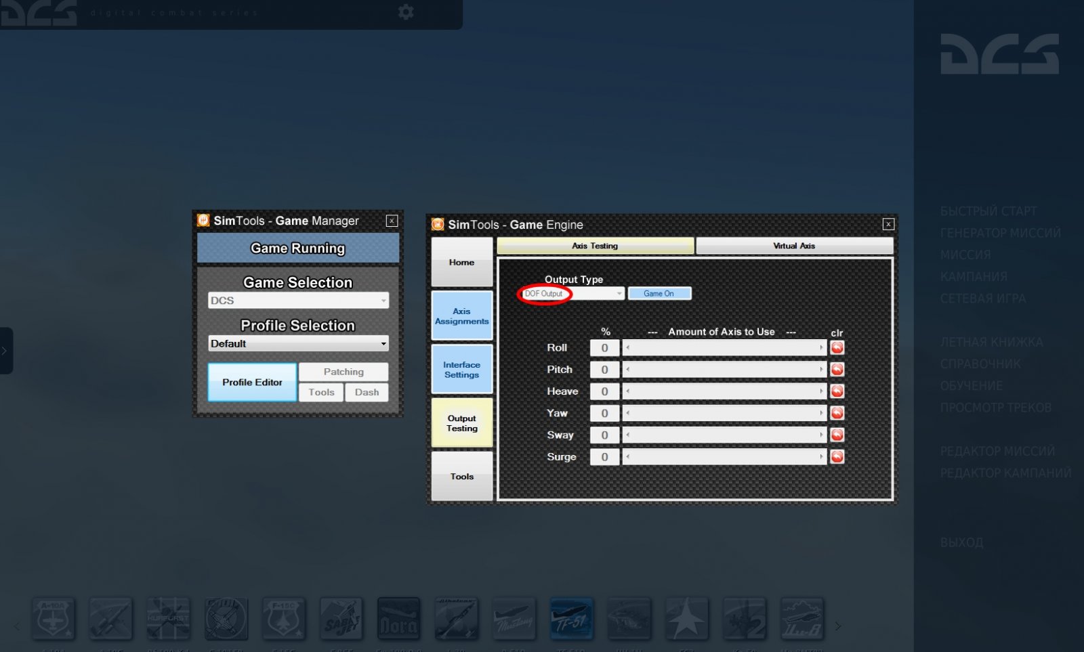Viewport: 1084px width, 652px height.
Task: Choose the Sabre Jet module icon
Action: (341, 618)
